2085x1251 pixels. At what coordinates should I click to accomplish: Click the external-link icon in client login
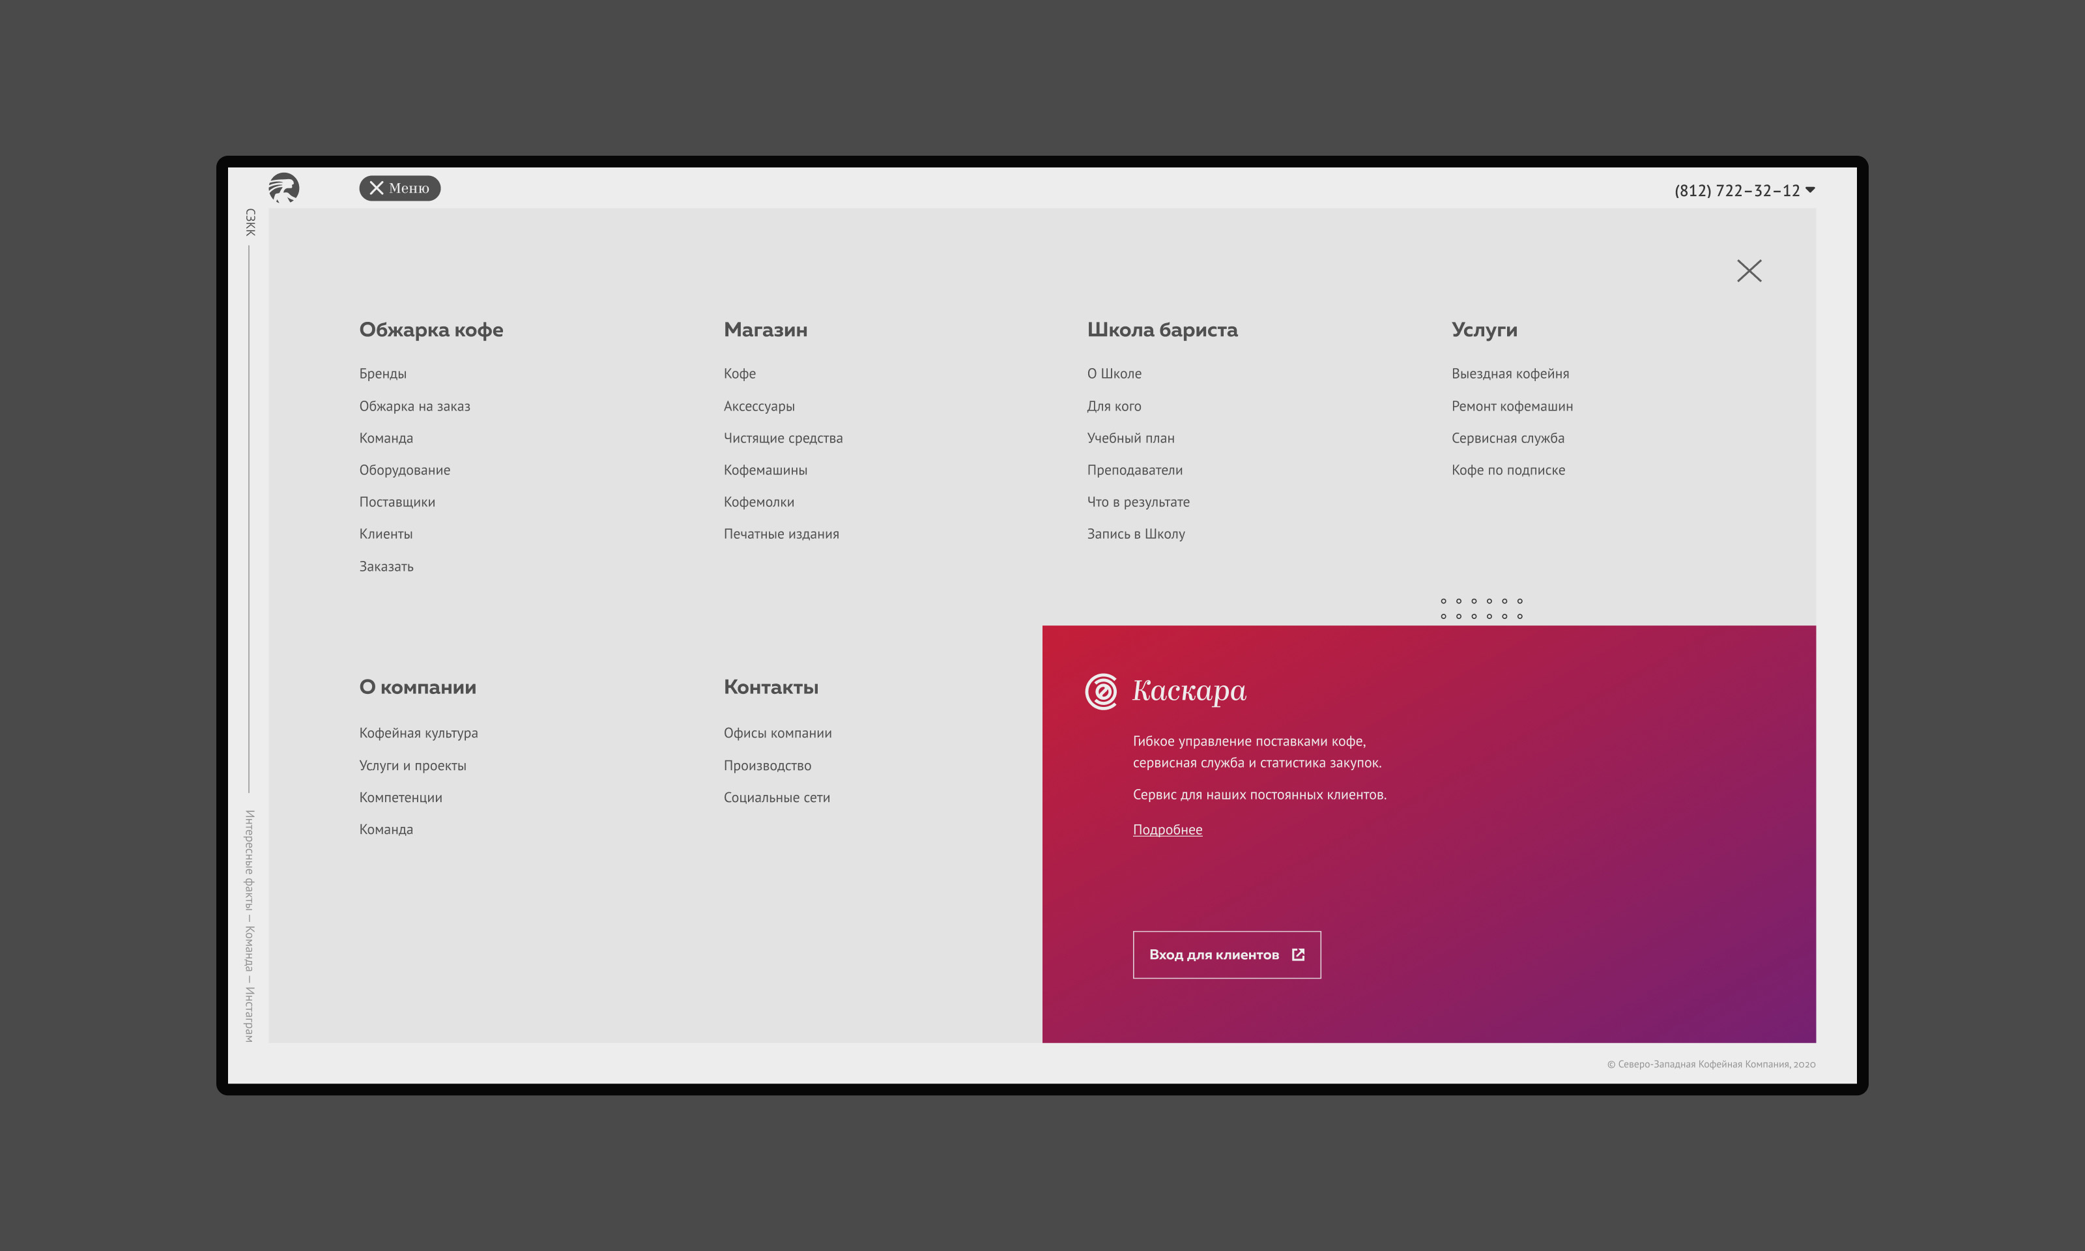click(1298, 955)
